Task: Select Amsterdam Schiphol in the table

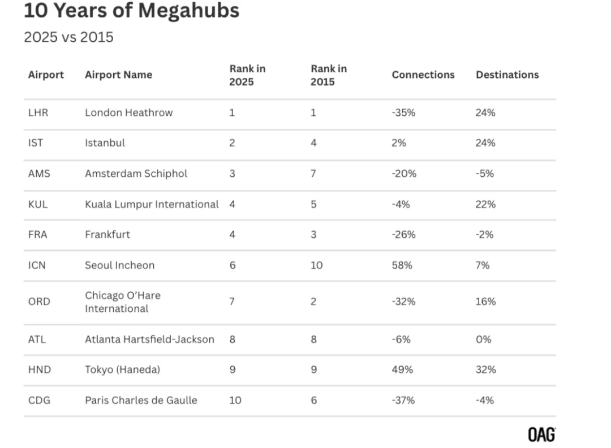Action: [x=136, y=173]
